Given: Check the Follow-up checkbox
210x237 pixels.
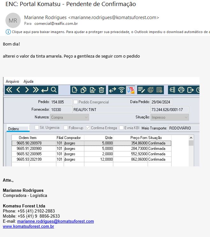Looking at the screenshot, I should coord(66,128).
